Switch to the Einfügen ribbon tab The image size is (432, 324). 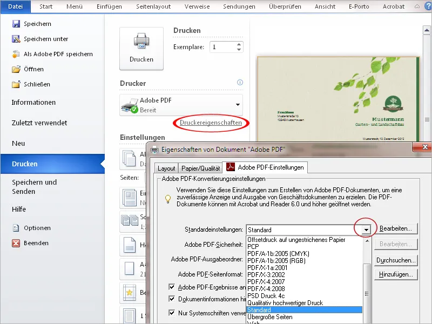(x=109, y=6)
